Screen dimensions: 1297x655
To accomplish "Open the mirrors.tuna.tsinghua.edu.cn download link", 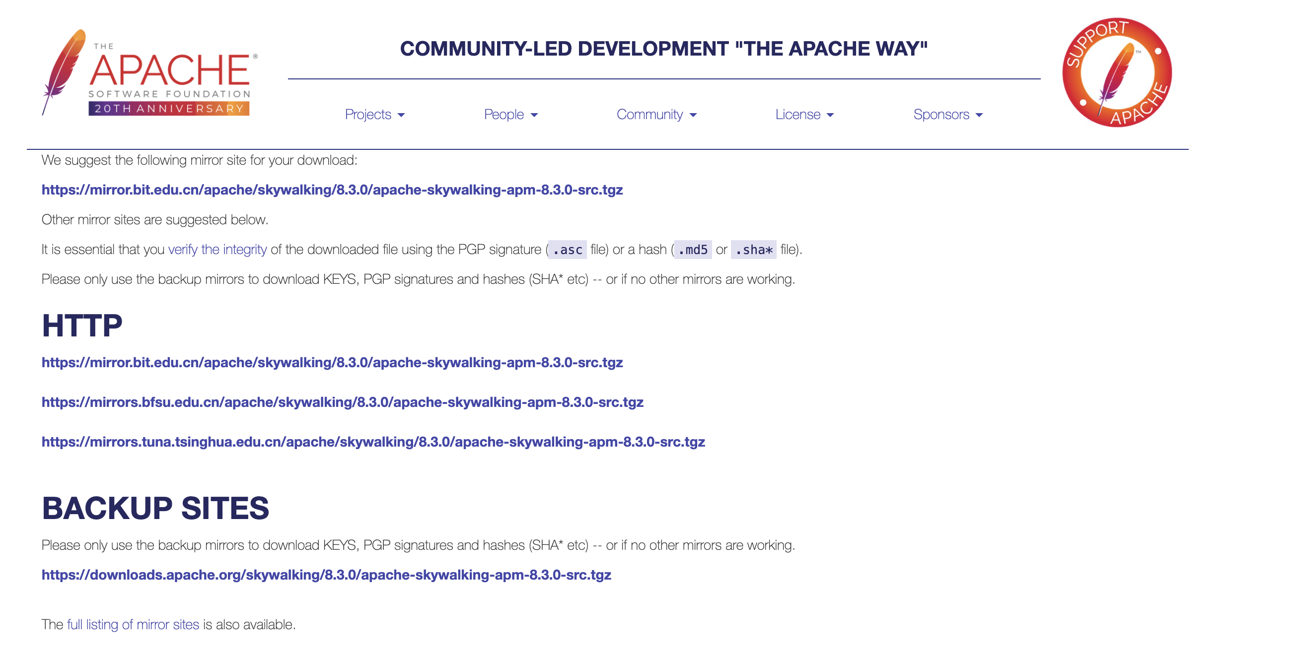I will coord(373,442).
